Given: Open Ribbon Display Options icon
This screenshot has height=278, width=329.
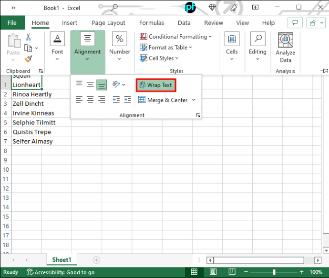Looking at the screenshot, I should pyautogui.click(x=255, y=7).
